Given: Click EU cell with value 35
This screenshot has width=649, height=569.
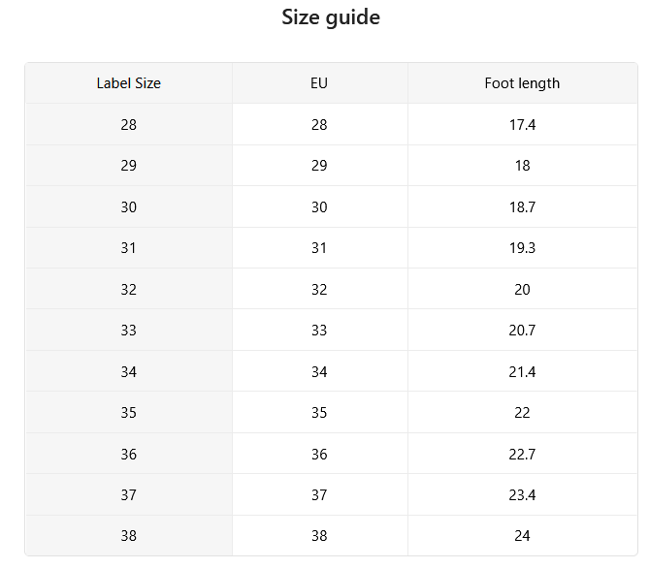Looking at the screenshot, I should coord(319,412).
